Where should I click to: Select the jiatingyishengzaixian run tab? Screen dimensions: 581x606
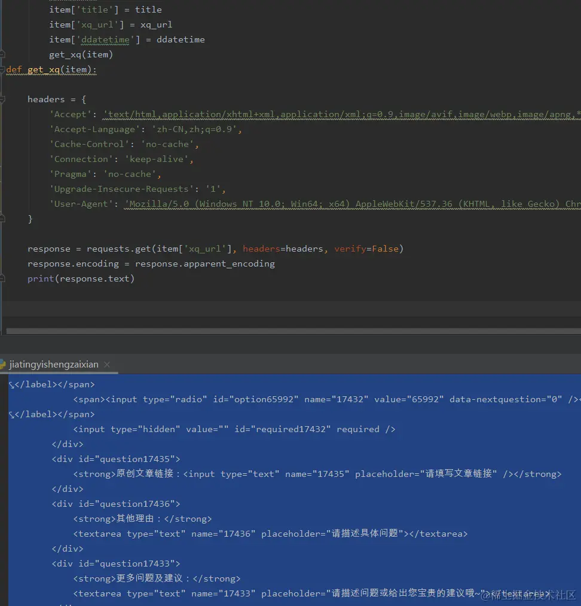click(x=54, y=365)
